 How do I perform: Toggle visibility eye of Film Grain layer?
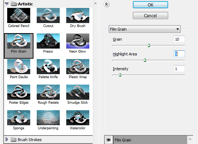click(x=109, y=140)
